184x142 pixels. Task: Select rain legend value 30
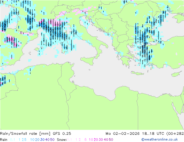click(42, 140)
